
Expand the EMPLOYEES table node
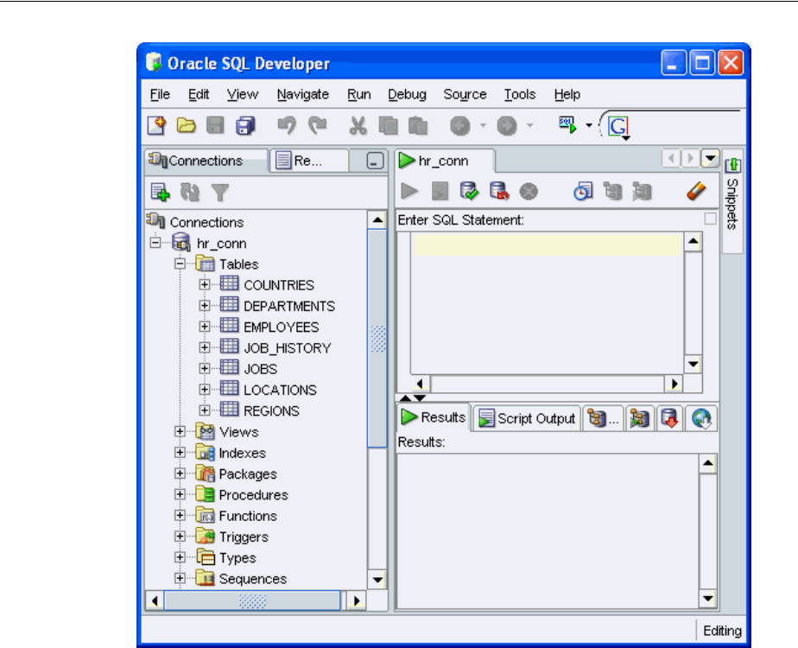click(x=204, y=327)
